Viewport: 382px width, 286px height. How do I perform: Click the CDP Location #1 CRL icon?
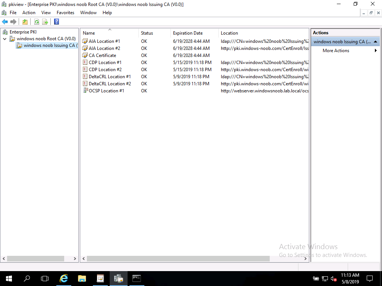click(85, 63)
